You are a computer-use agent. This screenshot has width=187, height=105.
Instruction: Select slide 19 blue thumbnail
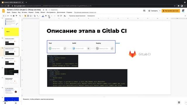point(12,99)
